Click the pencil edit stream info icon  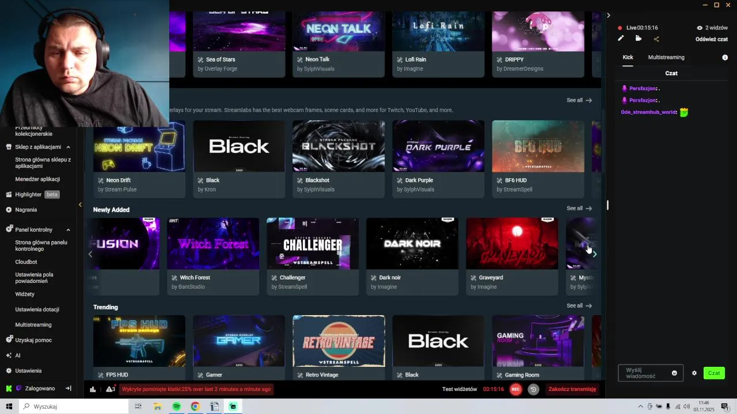621,39
